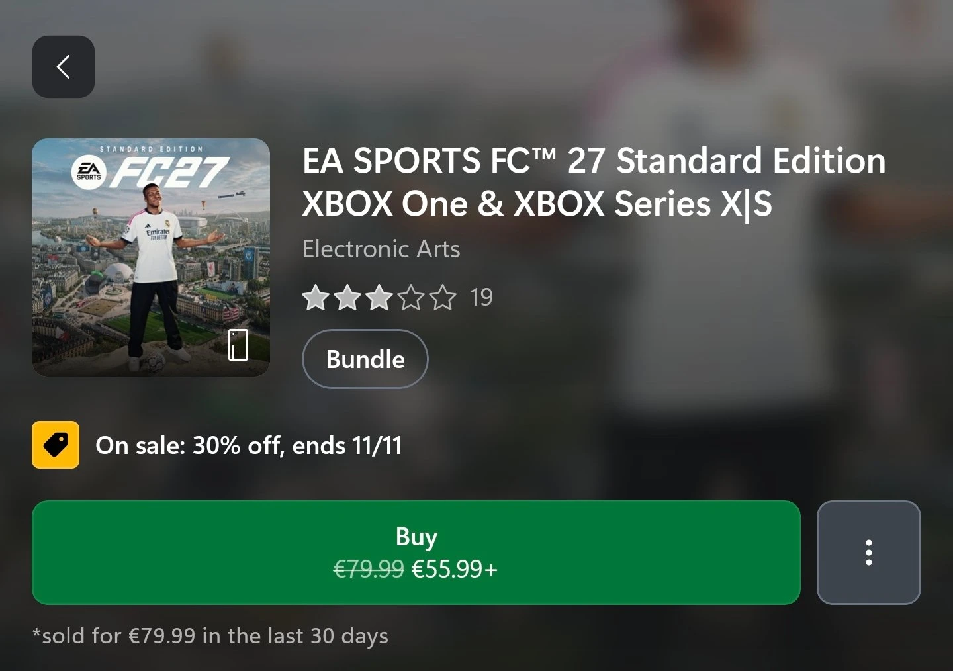Screen dimensions: 953x671
Task: Select the fifth empty rating star
Action: pos(443,298)
